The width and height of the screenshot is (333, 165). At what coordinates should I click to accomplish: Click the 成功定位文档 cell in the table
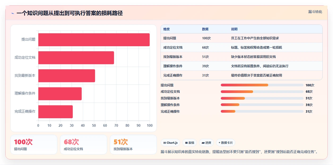tap(173, 48)
